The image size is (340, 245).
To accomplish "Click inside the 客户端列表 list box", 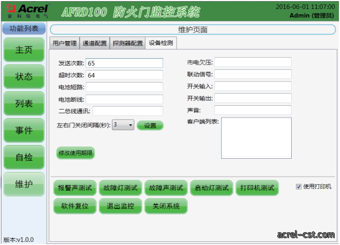I will pyautogui.click(x=256, y=138).
